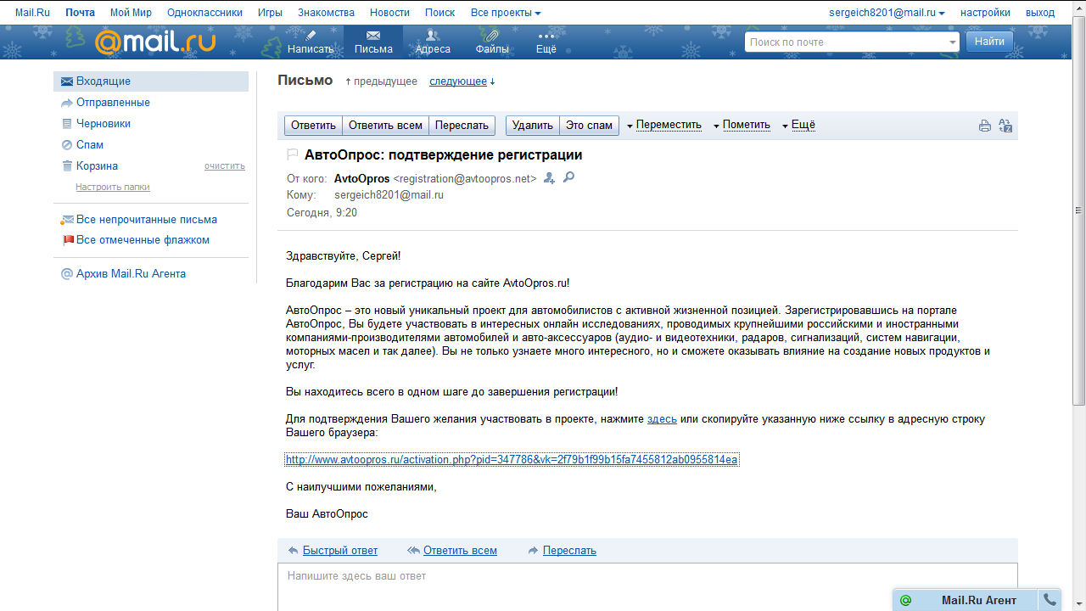The height and width of the screenshot is (611, 1086).
Task: Mark message with Это спам button
Action: (589, 126)
